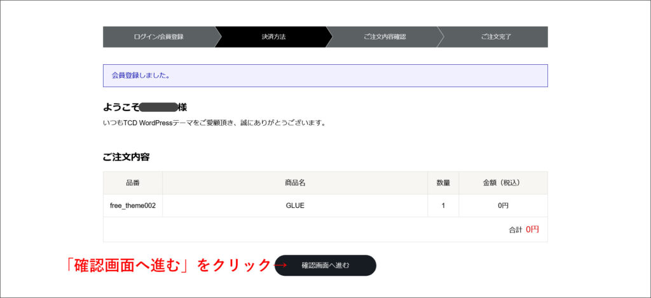
Task: Select the ログイン/会員登録 step
Action: coord(158,37)
